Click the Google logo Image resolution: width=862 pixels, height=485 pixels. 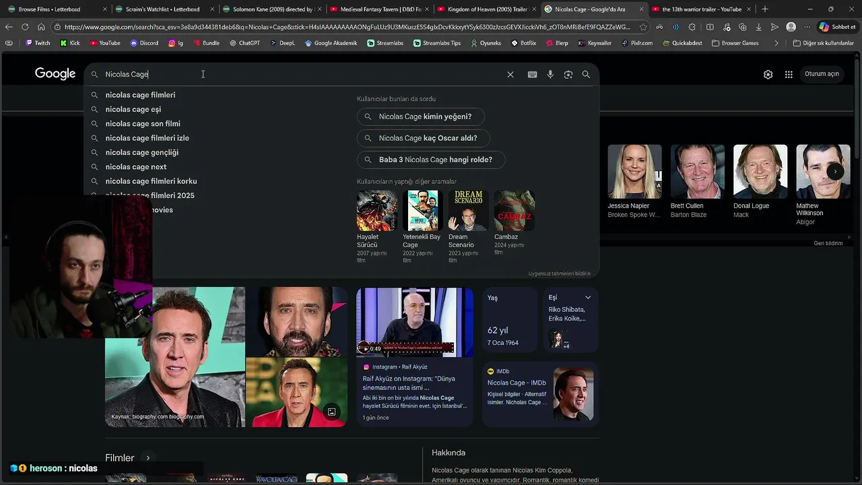point(55,74)
